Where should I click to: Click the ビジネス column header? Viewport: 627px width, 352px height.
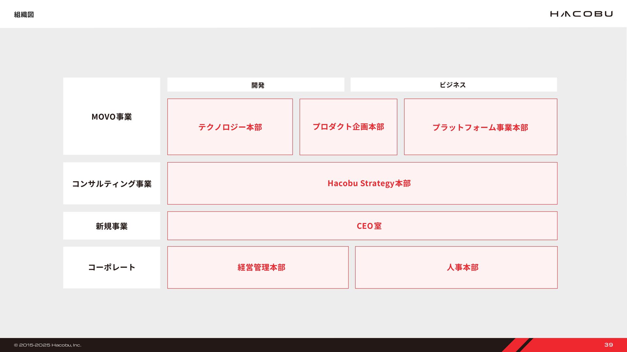tap(454, 85)
